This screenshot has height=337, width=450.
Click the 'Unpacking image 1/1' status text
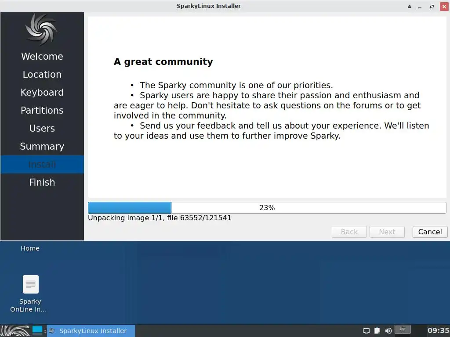[x=160, y=218]
